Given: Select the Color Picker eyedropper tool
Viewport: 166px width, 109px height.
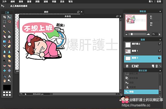Looking at the screenshot, I should tap(5, 76).
